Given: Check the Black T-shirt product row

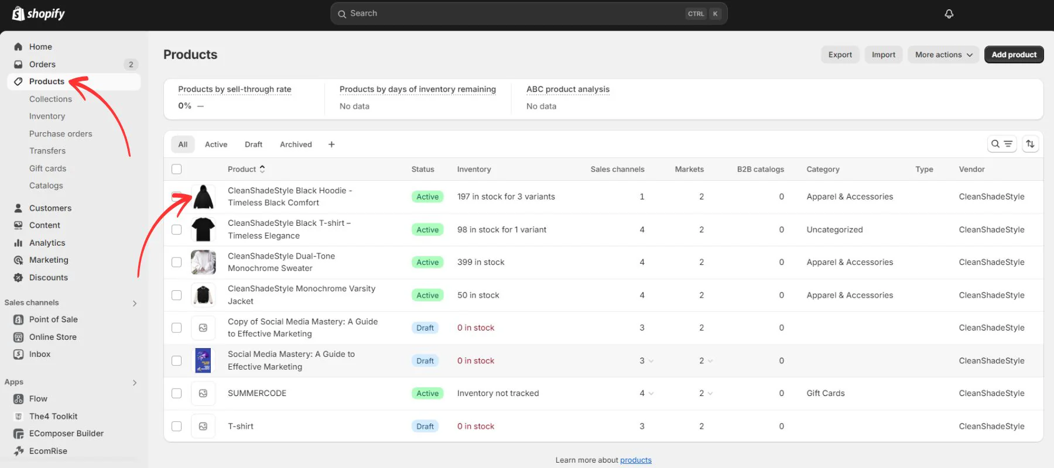Looking at the screenshot, I should pyautogui.click(x=176, y=230).
